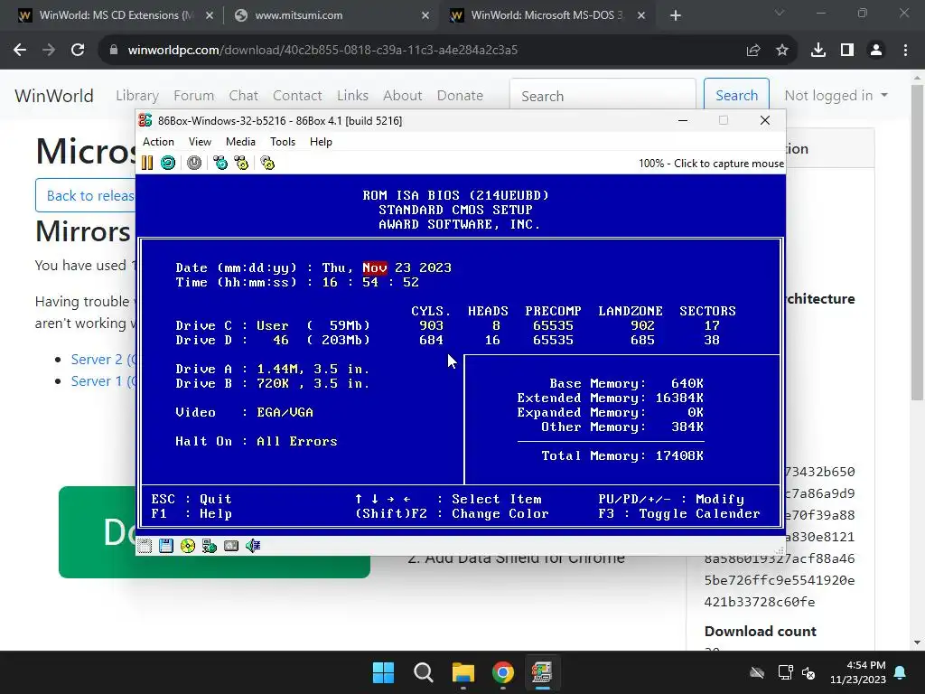Image resolution: width=925 pixels, height=694 pixels.
Task: Open the WinWorld Contact link
Action: [297, 96]
